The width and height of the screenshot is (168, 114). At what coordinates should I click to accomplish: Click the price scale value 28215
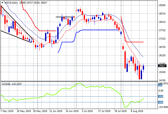(x=162, y=22)
